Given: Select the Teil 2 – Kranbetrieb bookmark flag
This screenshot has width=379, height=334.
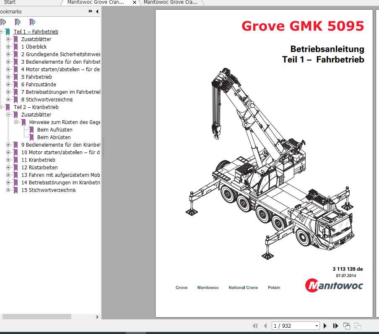Looking at the screenshot, I should point(8,107).
